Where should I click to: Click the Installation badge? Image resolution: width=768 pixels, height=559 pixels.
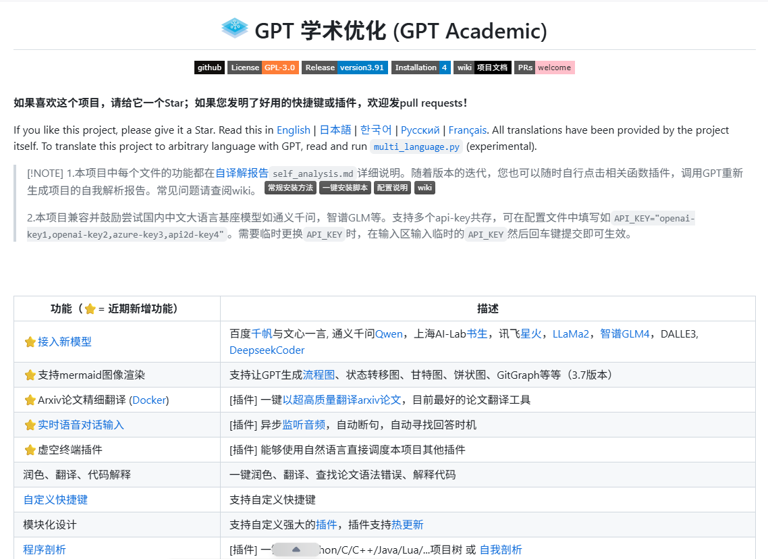click(420, 68)
